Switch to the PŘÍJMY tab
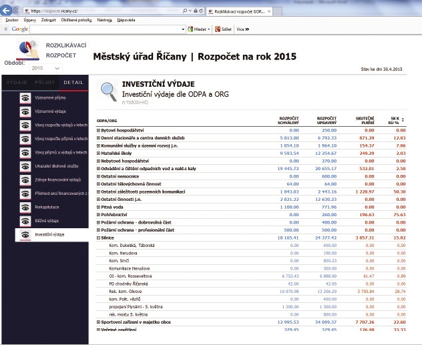This screenshot has width=422, height=345. (x=45, y=83)
